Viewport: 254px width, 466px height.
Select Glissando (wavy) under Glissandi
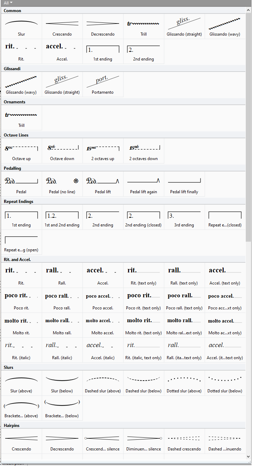(x=21, y=84)
